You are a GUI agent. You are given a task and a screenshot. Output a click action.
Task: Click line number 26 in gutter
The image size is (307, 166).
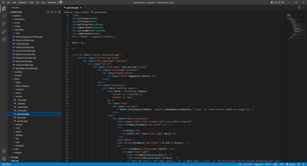coord(67,91)
